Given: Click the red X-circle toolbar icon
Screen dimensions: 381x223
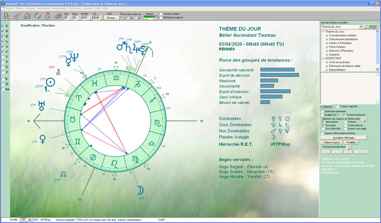Looking at the screenshot, I should pyautogui.click(x=47, y=15).
